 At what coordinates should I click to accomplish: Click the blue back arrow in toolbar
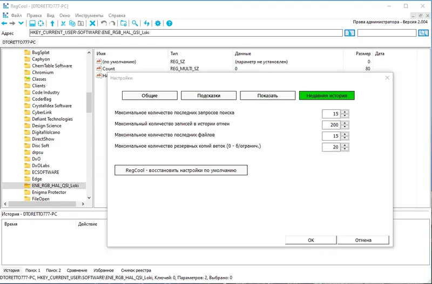point(4,23)
